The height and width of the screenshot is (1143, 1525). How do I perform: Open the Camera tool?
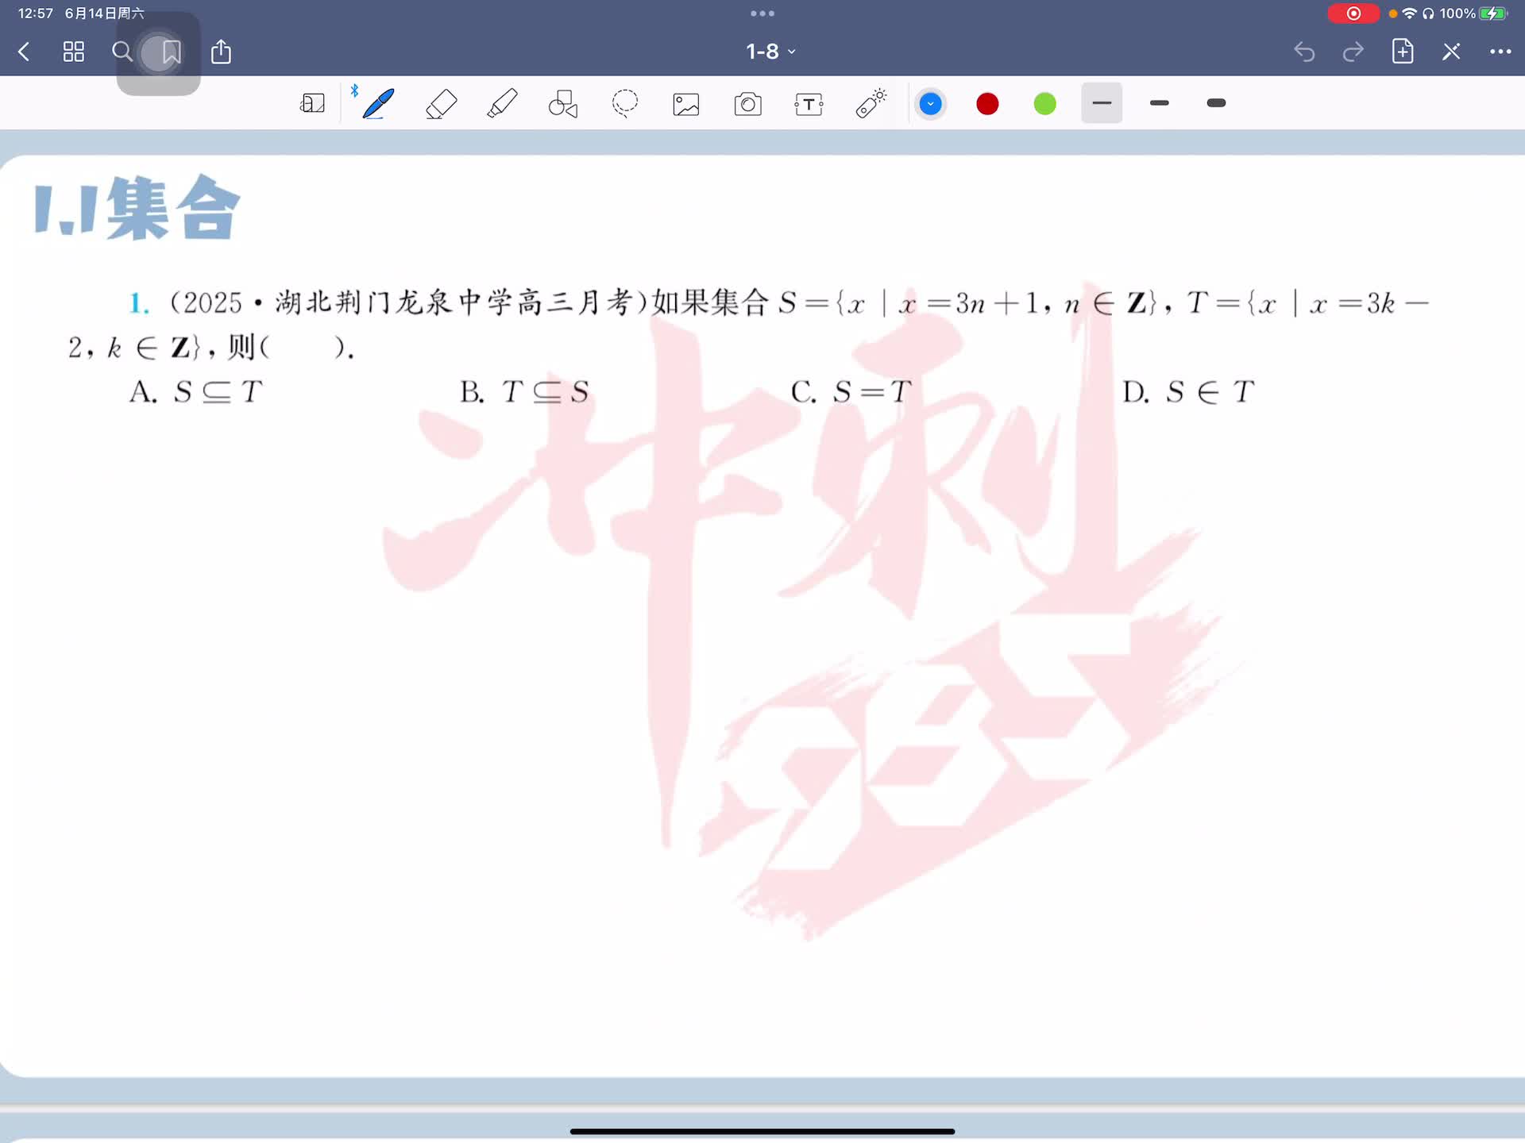[x=747, y=104]
